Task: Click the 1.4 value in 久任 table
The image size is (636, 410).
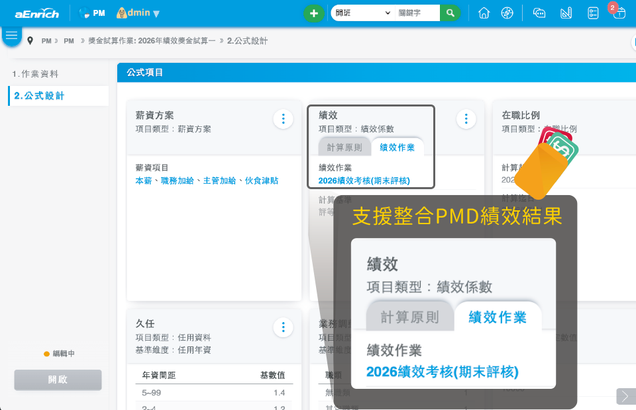Action: tap(279, 393)
